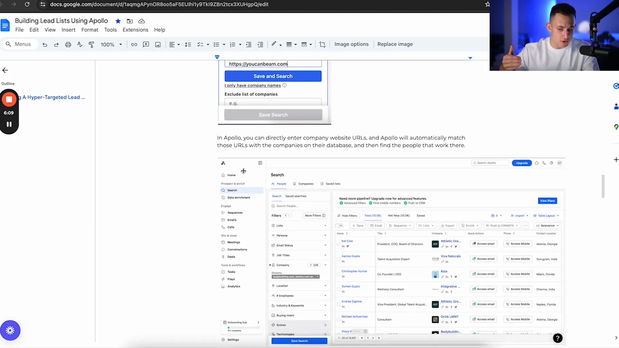Click the numbered list icon

[232, 44]
